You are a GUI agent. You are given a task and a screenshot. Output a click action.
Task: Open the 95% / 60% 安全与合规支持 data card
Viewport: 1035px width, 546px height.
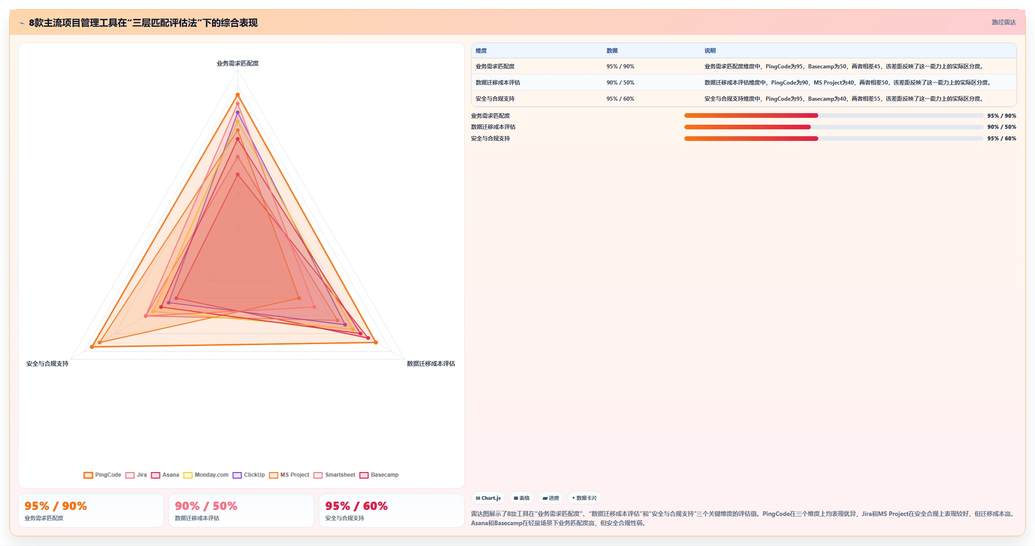(x=392, y=510)
